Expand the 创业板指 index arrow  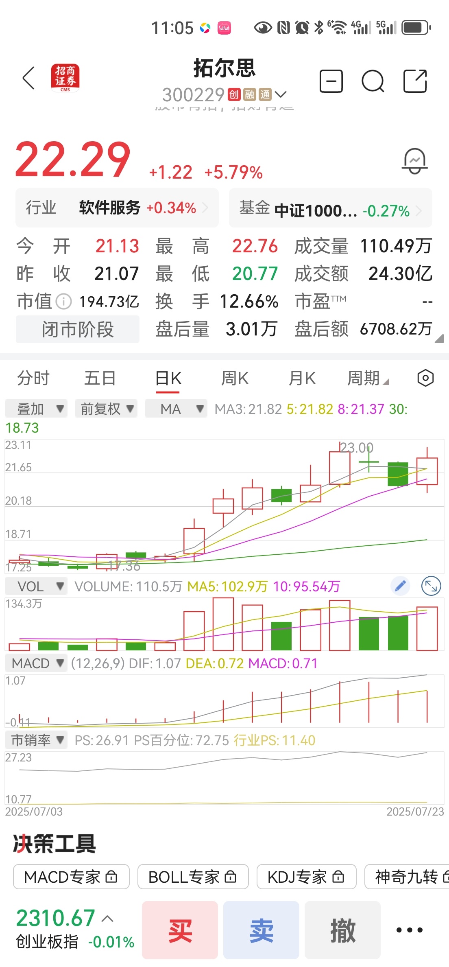pos(107,919)
